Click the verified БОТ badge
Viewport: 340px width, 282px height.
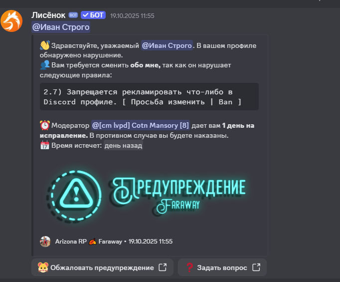click(93, 15)
